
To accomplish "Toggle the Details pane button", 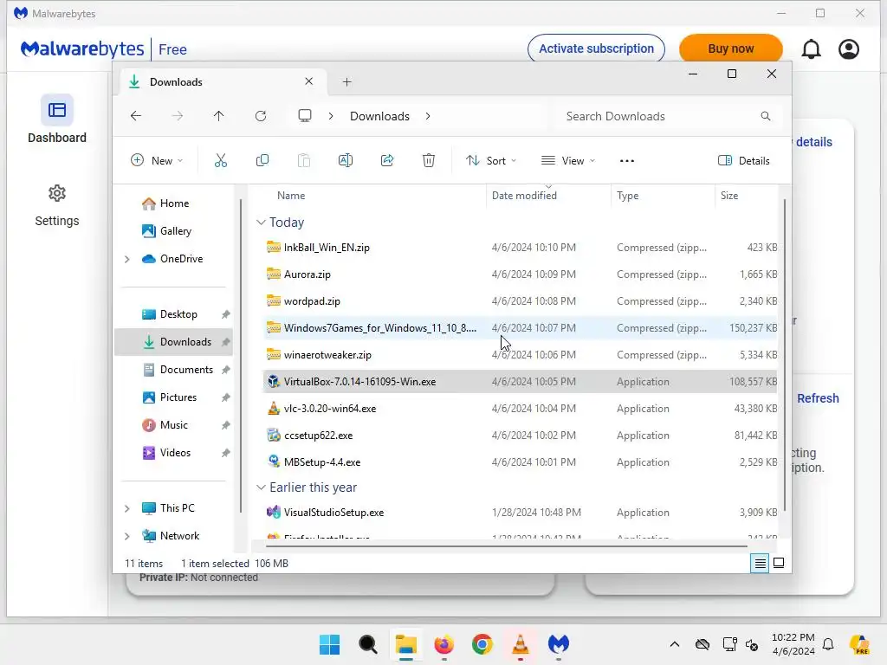I will pyautogui.click(x=744, y=160).
